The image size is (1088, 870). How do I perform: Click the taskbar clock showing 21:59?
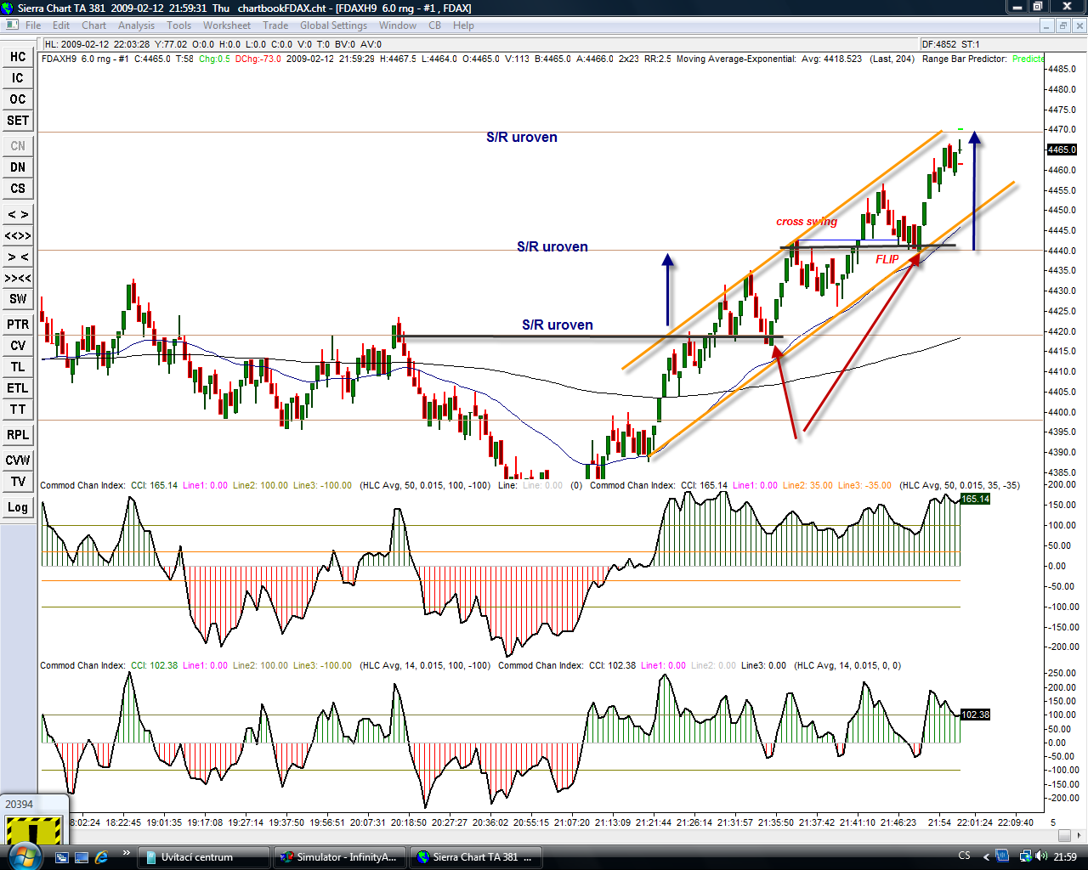pyautogui.click(x=1065, y=856)
